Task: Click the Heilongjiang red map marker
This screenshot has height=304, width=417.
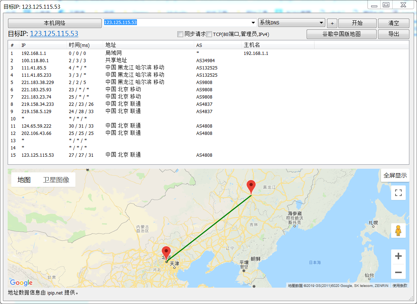Action: 251,187
